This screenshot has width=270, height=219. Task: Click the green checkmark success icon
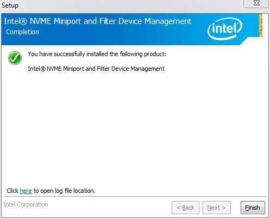tap(15, 58)
